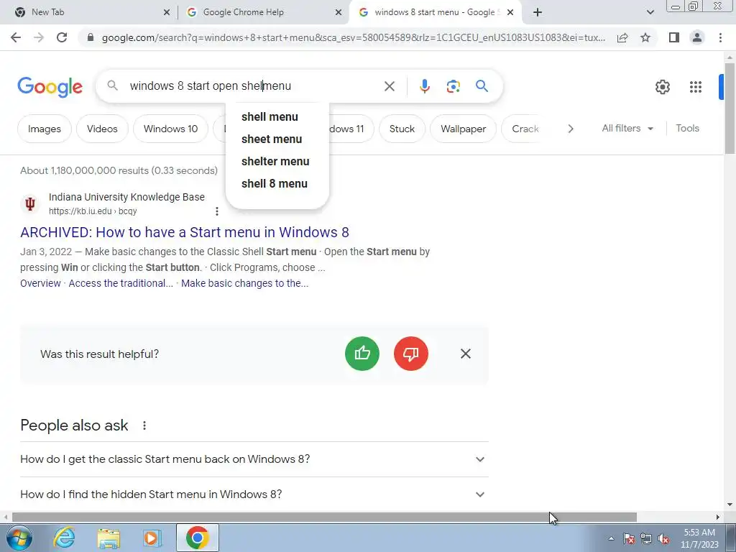The width and height of the screenshot is (736, 552).
Task: Filter results by Images
Action: [x=44, y=129]
